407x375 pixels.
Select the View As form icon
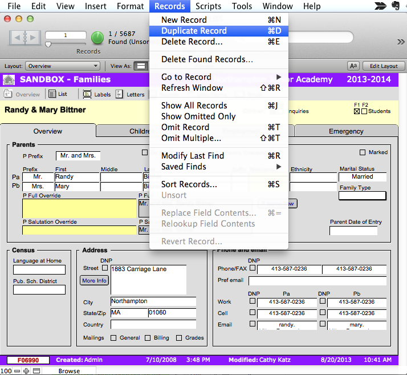140,66
